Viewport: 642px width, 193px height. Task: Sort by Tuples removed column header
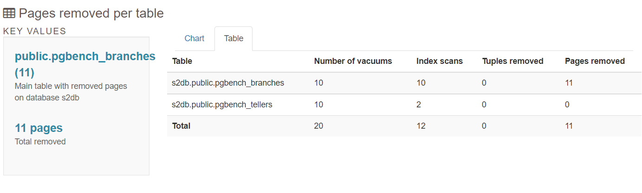pyautogui.click(x=512, y=61)
